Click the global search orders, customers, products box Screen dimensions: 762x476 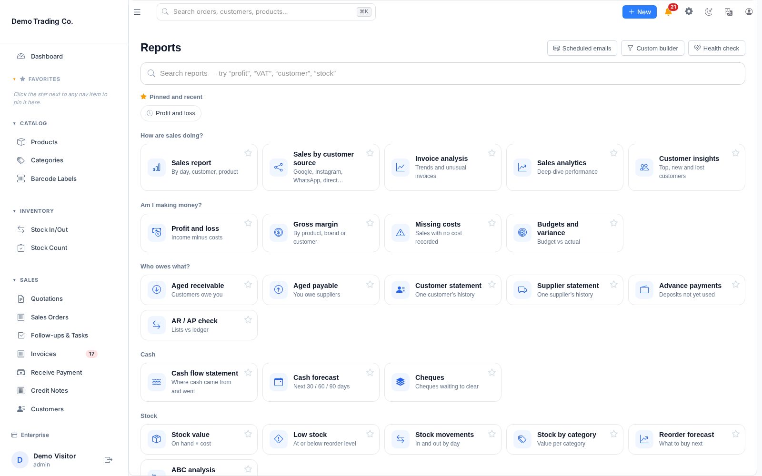266,12
